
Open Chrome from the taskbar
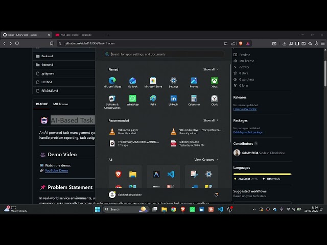tap(173, 209)
